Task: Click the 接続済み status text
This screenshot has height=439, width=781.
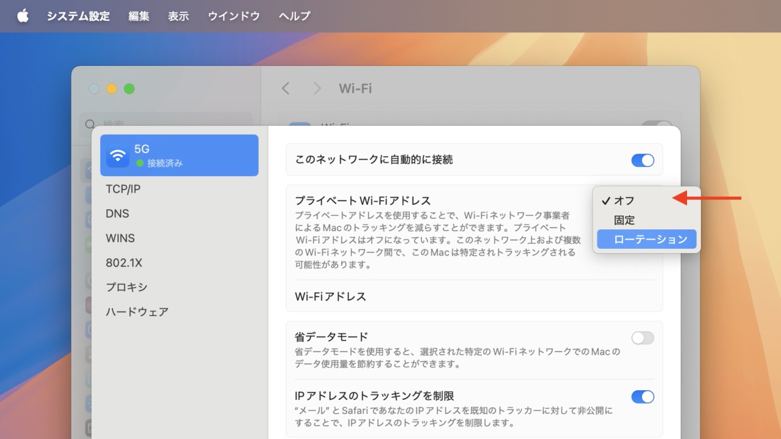Action: point(165,163)
